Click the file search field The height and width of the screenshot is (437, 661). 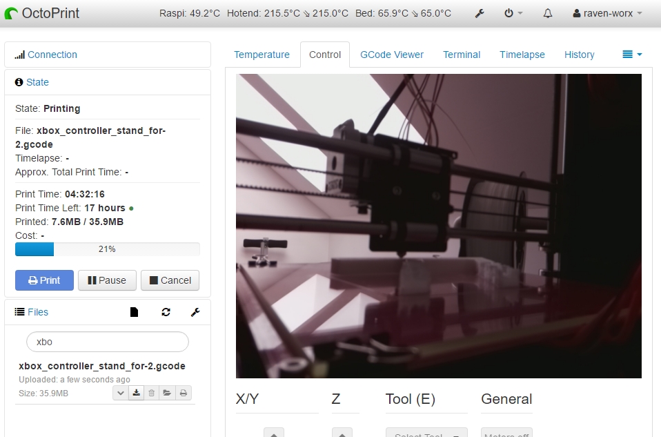(x=108, y=342)
